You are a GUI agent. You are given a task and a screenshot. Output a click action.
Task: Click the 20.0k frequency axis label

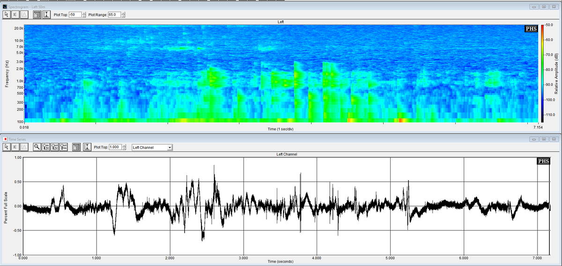tap(19, 29)
